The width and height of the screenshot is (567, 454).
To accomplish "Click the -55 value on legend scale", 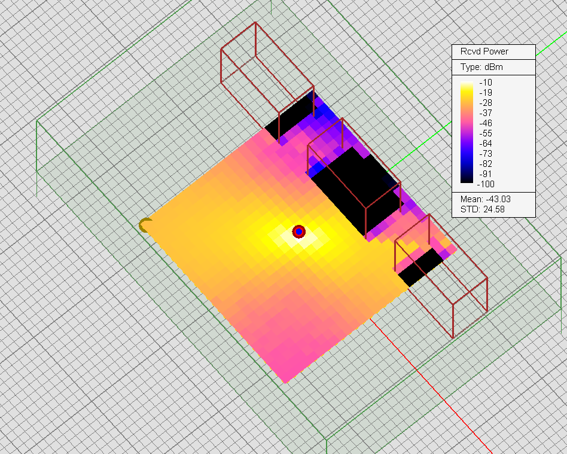I will [x=485, y=133].
